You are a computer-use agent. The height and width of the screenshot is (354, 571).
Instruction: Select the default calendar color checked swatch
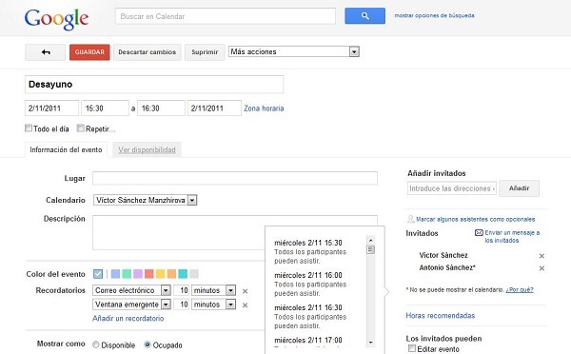coord(98,274)
